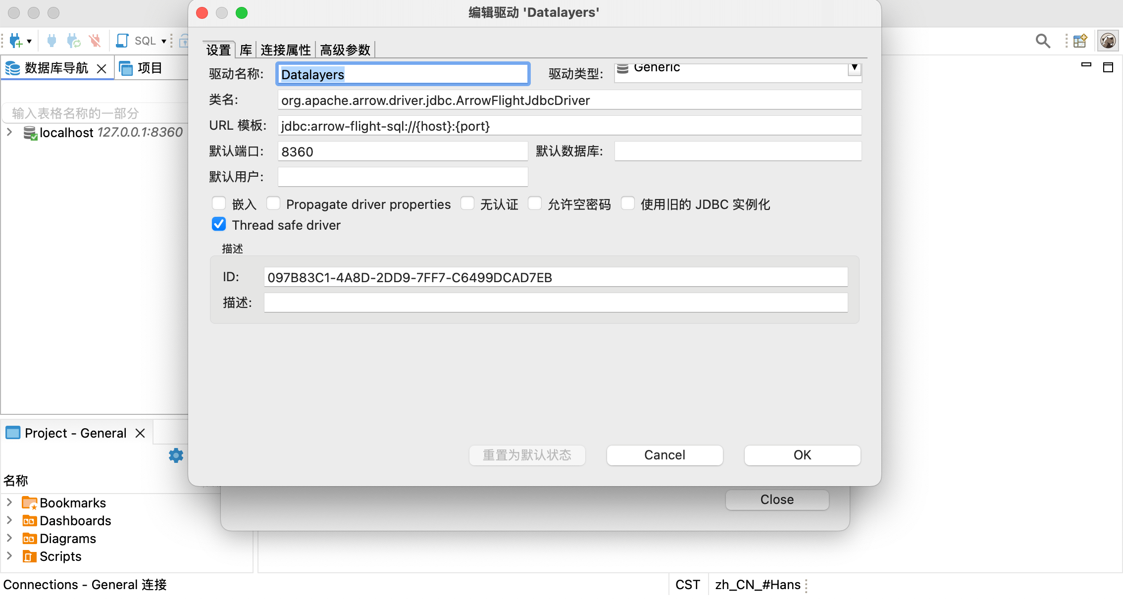1123x599 pixels.
Task: Click the 描述 description field
Action: click(x=556, y=302)
